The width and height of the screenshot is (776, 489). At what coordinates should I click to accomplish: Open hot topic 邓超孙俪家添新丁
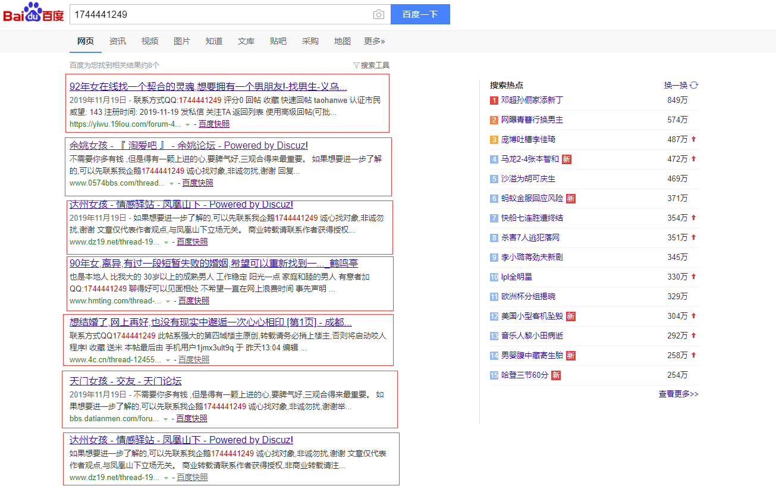point(532,100)
